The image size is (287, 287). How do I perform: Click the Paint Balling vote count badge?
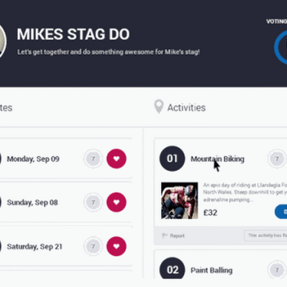[x=277, y=270]
